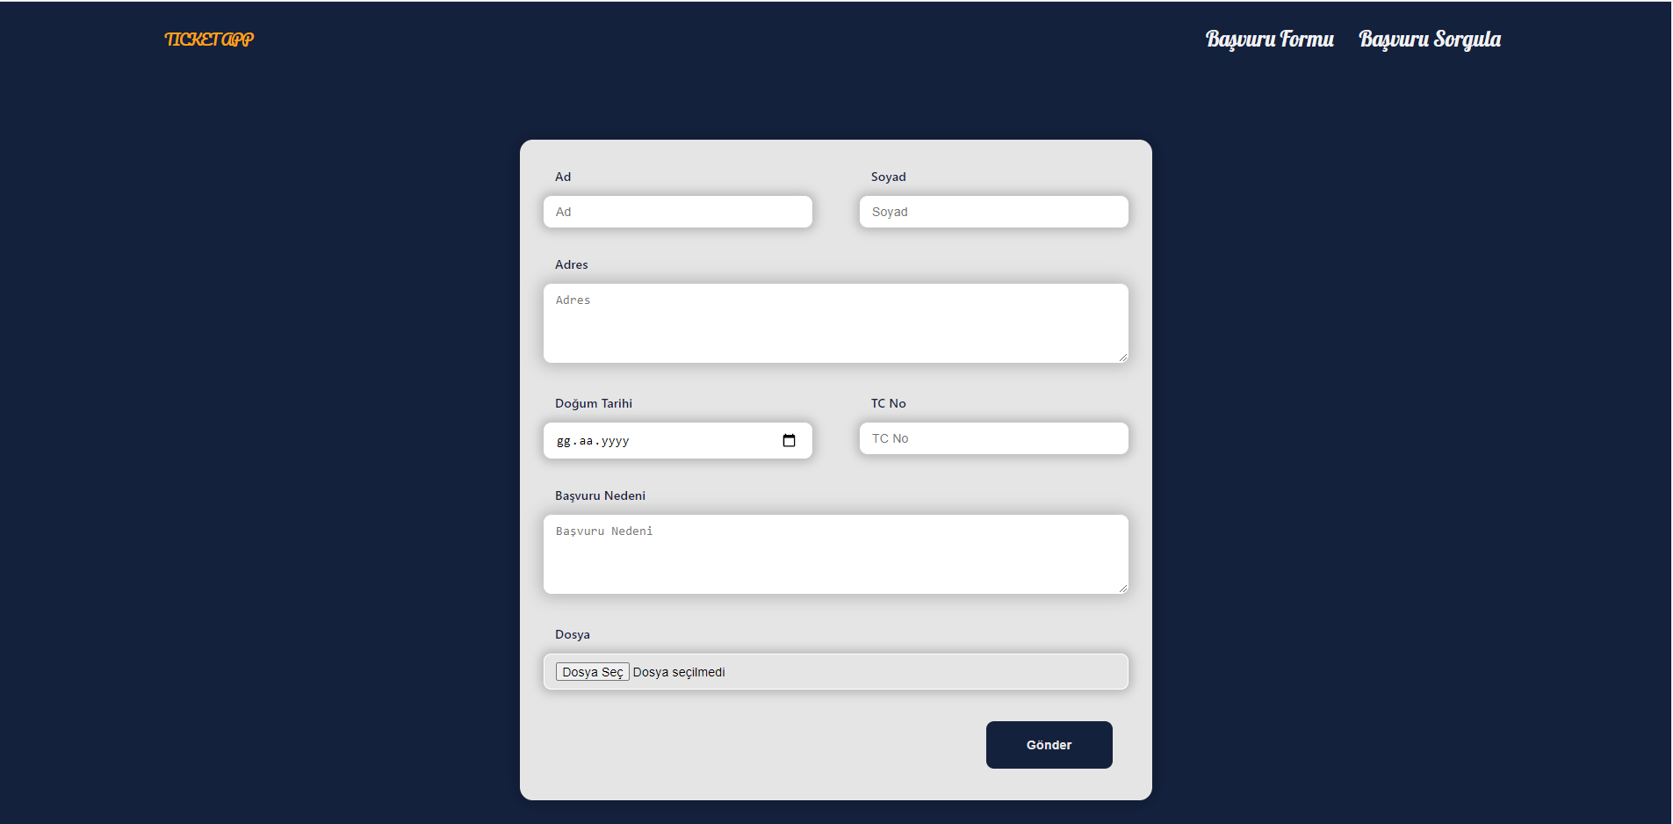This screenshot has width=1673, height=824.
Task: Click the TC No label
Action: coord(889,403)
